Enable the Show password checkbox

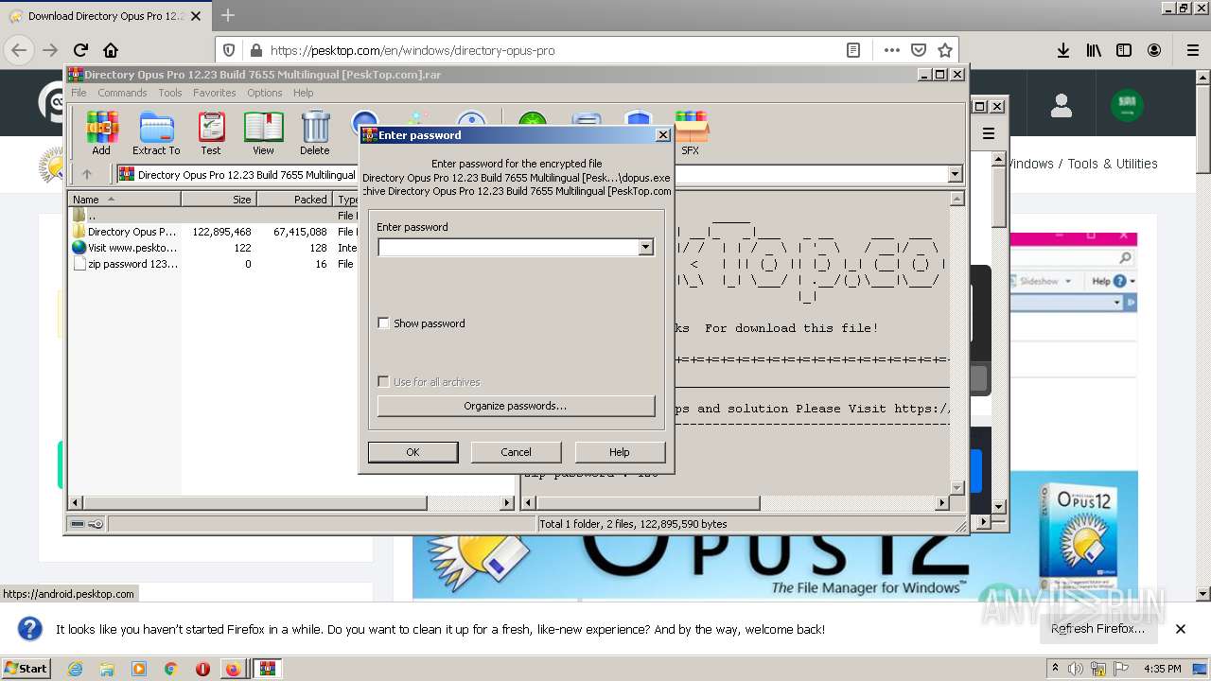pyautogui.click(x=383, y=323)
